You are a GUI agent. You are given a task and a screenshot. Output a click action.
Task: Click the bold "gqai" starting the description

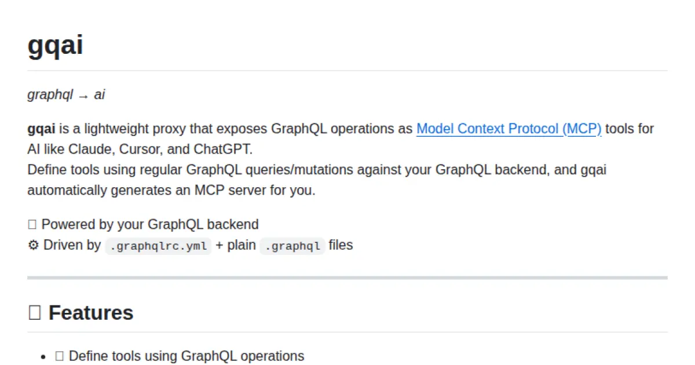41,129
